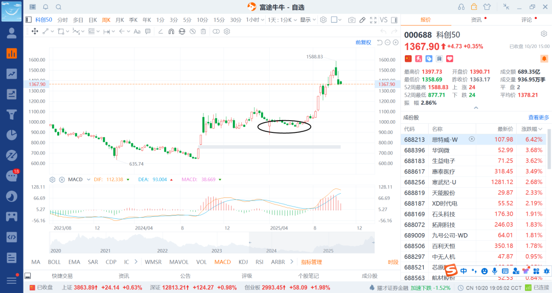Expand MACD indicator dropdown arrow
The image size is (552, 293).
(88, 179)
